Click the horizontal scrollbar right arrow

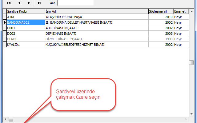(187, 119)
